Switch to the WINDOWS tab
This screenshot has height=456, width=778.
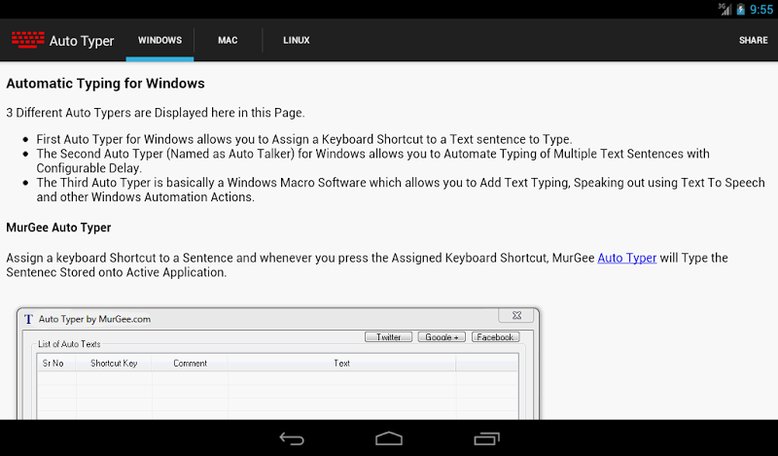159,41
